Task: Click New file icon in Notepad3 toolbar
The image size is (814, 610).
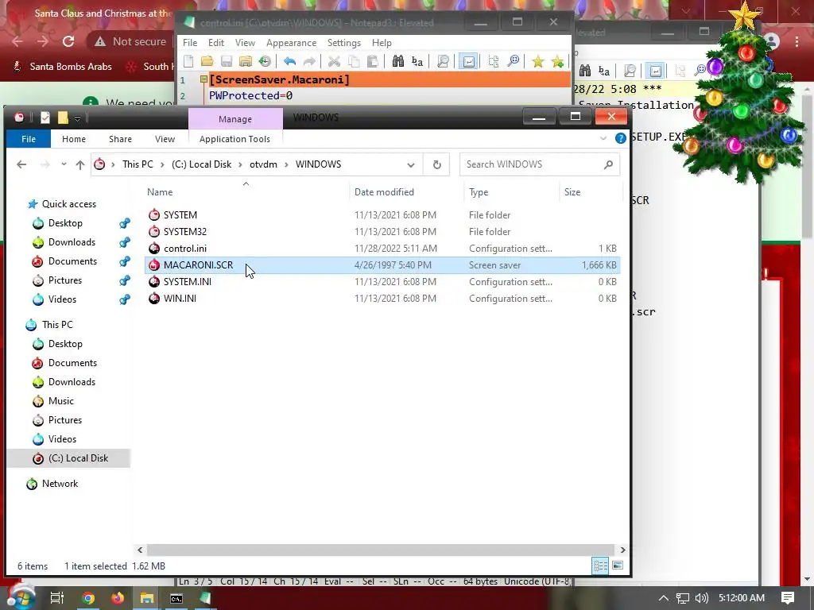Action: click(188, 61)
